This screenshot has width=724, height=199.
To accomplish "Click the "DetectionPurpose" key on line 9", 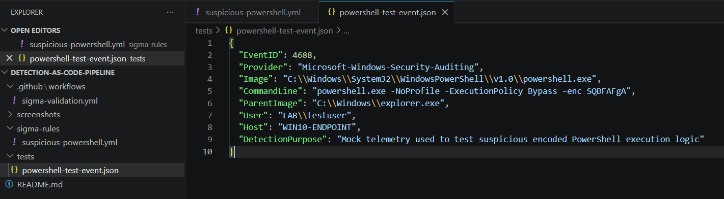I will (285, 139).
